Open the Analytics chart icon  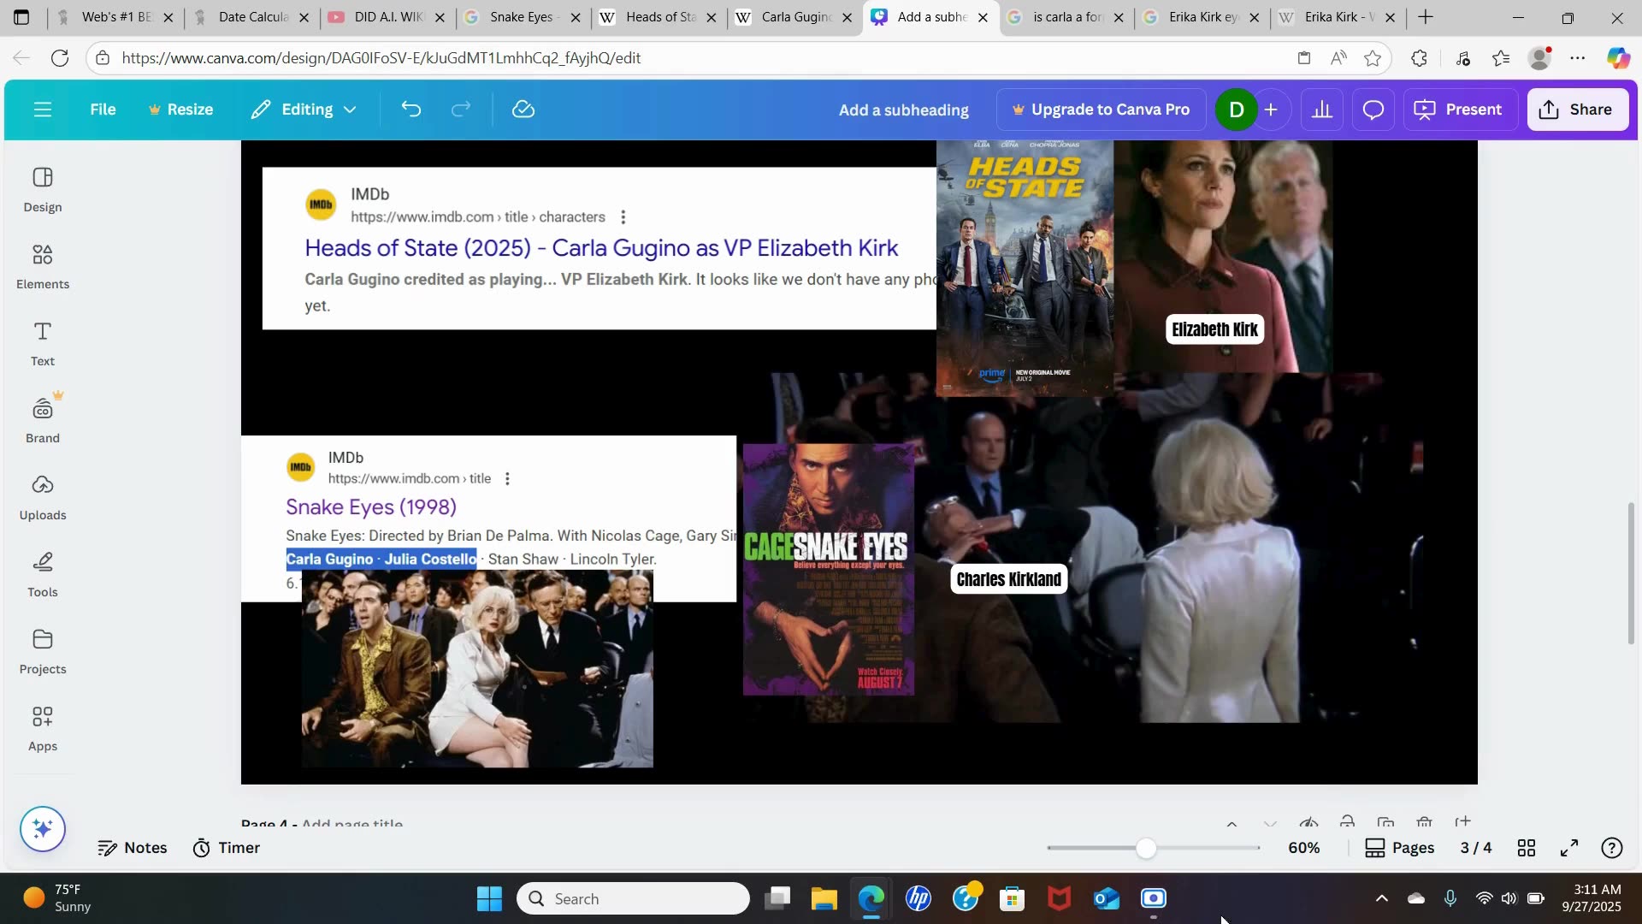click(x=1322, y=110)
